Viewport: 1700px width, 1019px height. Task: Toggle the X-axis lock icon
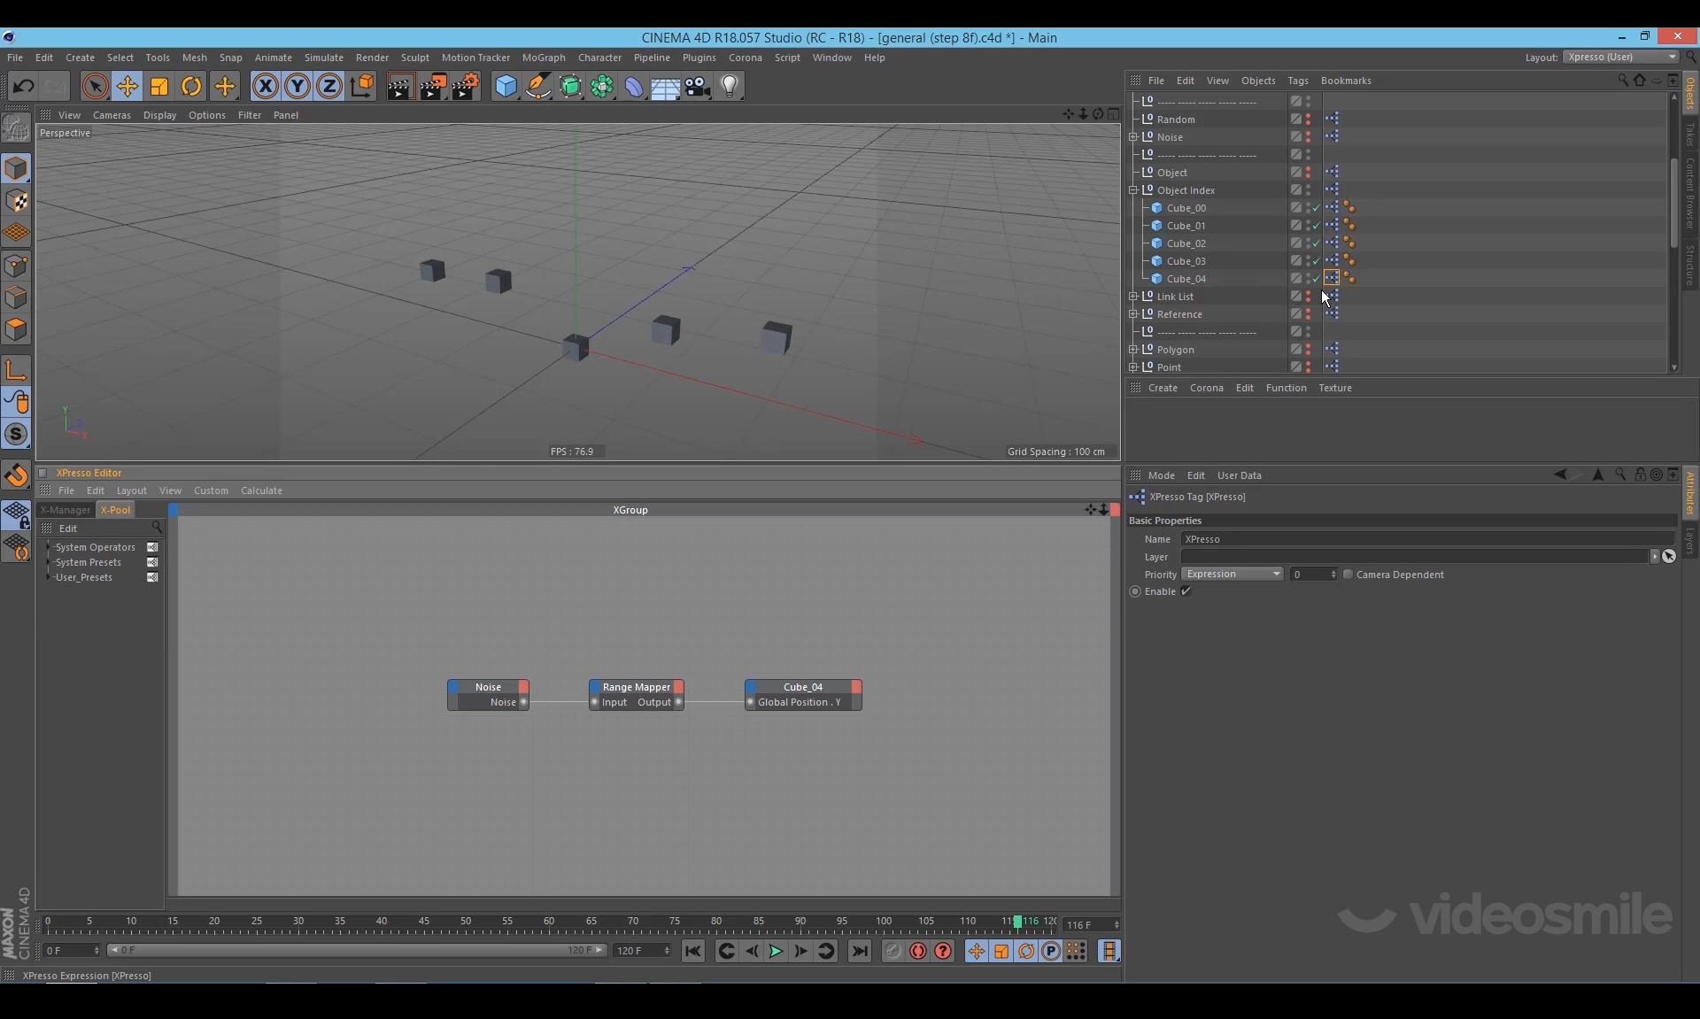265,86
